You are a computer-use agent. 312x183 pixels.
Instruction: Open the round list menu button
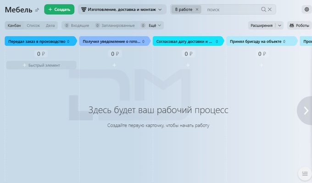[x=305, y=174]
